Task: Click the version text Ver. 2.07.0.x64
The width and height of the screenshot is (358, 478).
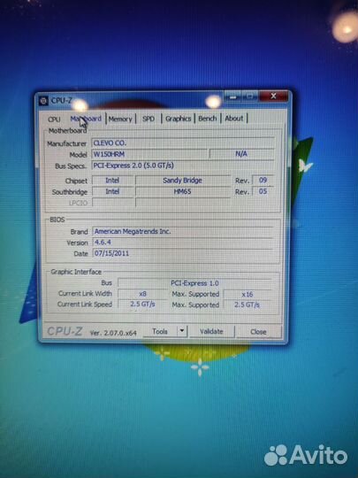Action: 113,333
